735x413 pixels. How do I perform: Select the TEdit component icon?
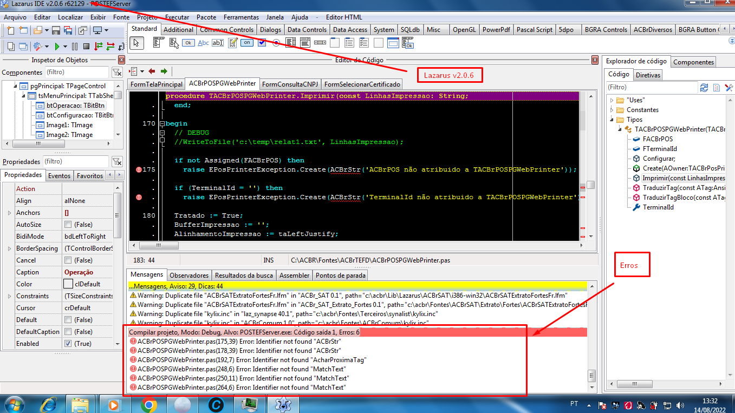pyautogui.click(x=218, y=43)
